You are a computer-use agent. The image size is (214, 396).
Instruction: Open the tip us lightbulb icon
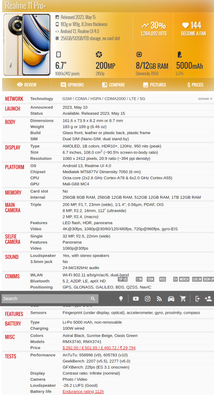121,299
